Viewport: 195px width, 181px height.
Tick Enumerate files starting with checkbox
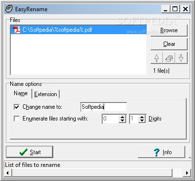tap(17, 119)
